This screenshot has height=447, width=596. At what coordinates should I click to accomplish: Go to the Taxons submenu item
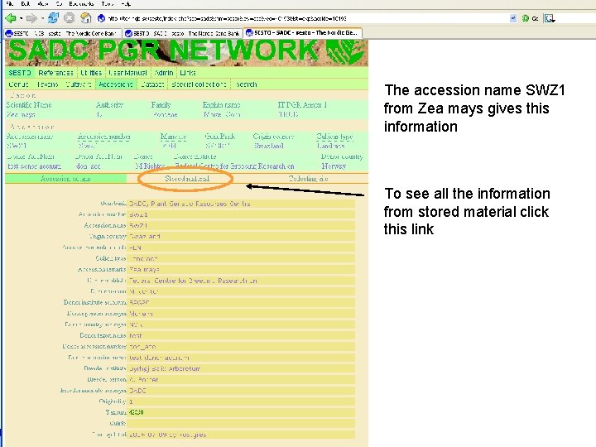point(47,84)
